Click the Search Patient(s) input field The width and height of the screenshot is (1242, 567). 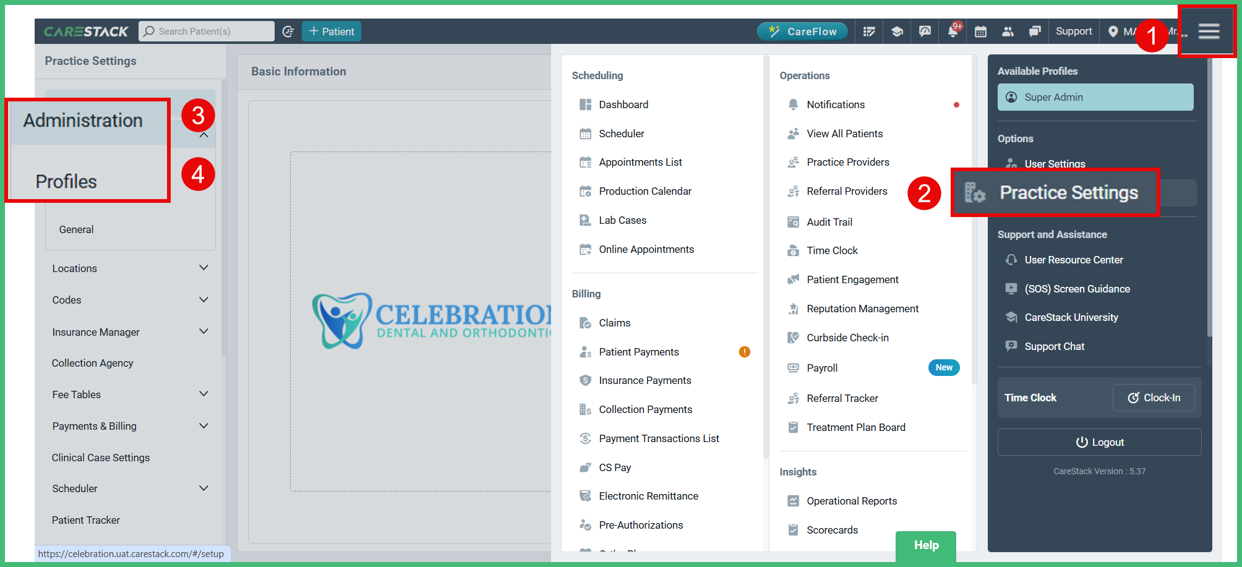(x=207, y=31)
